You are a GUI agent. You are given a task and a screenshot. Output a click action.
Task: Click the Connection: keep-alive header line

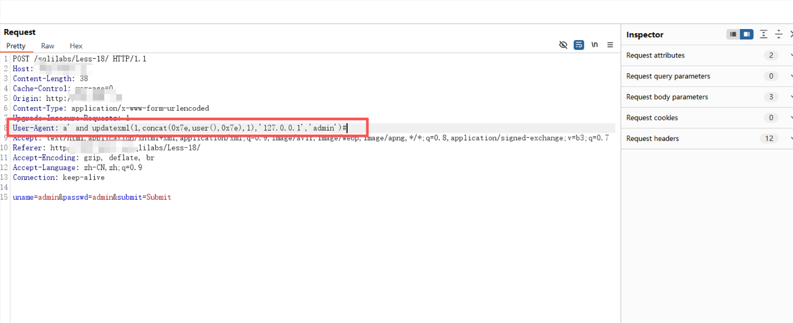click(x=58, y=177)
